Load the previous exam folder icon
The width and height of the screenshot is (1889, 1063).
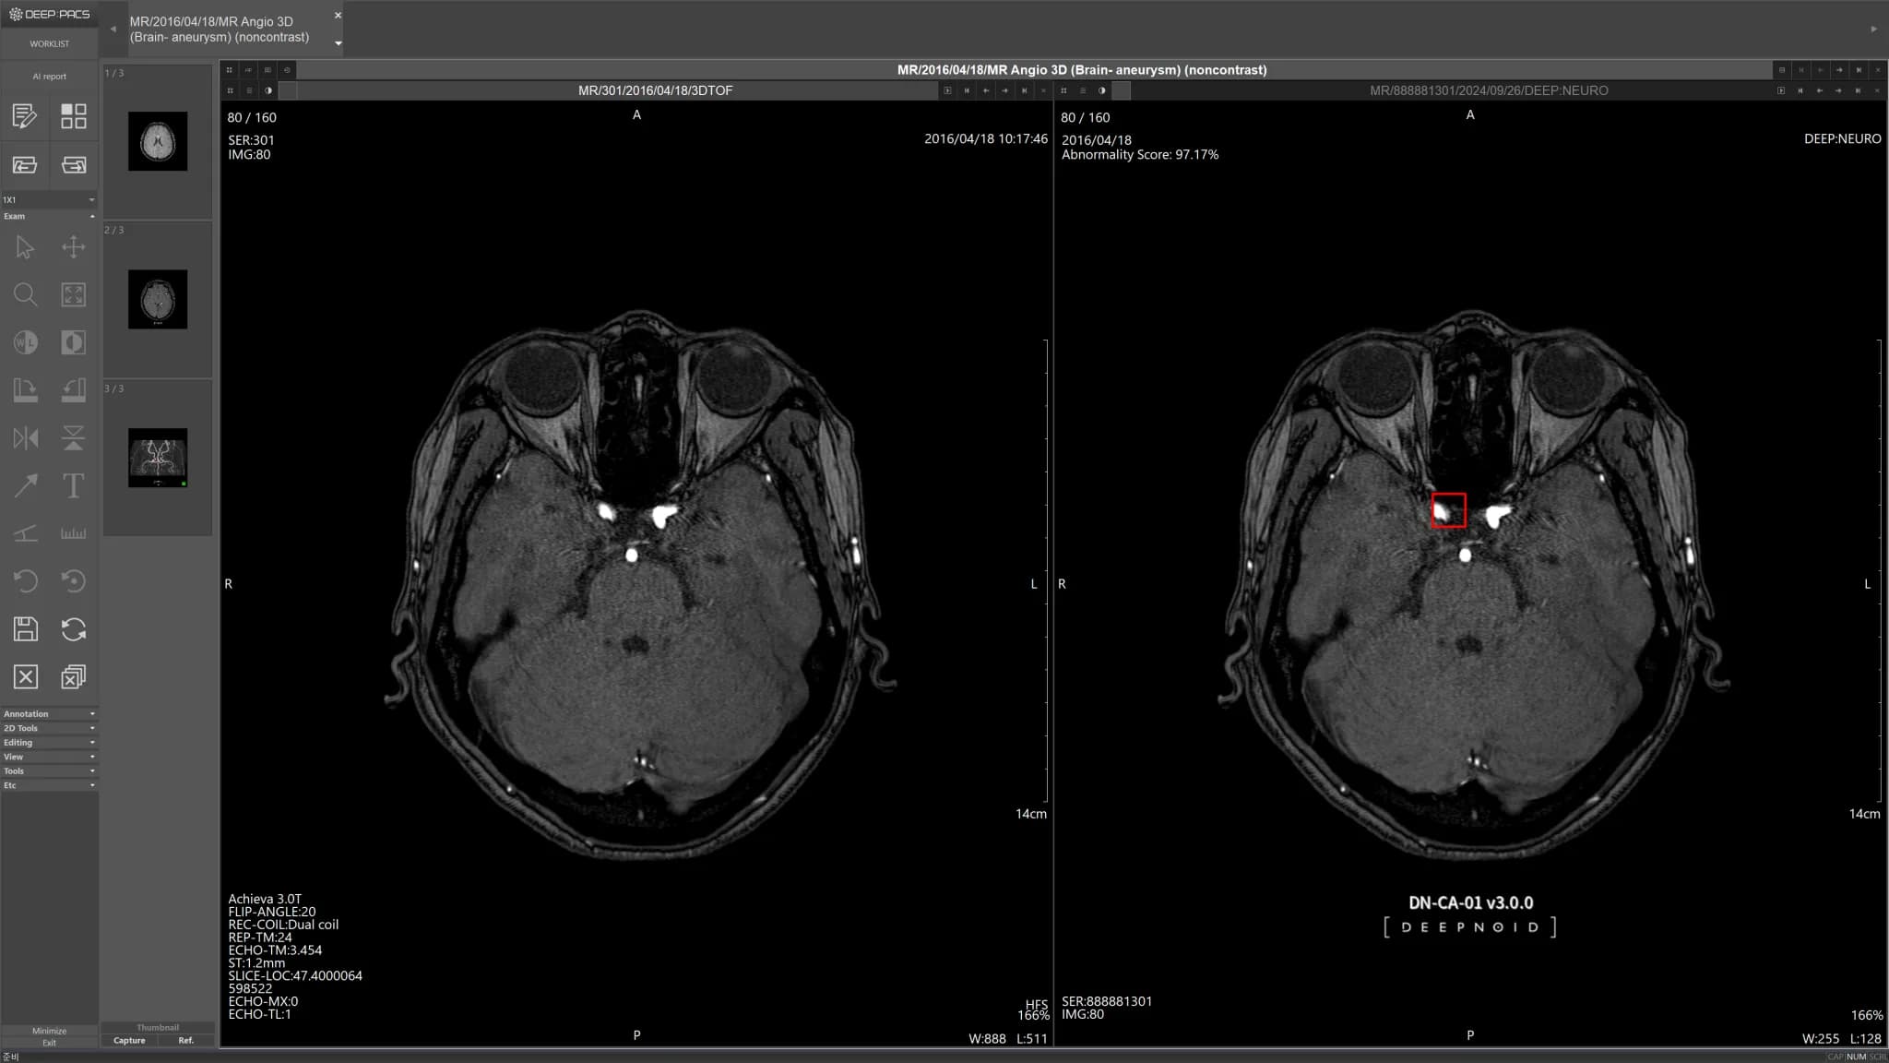pyautogui.click(x=25, y=165)
